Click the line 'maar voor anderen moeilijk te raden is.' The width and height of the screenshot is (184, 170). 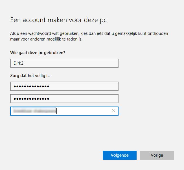[46, 39]
